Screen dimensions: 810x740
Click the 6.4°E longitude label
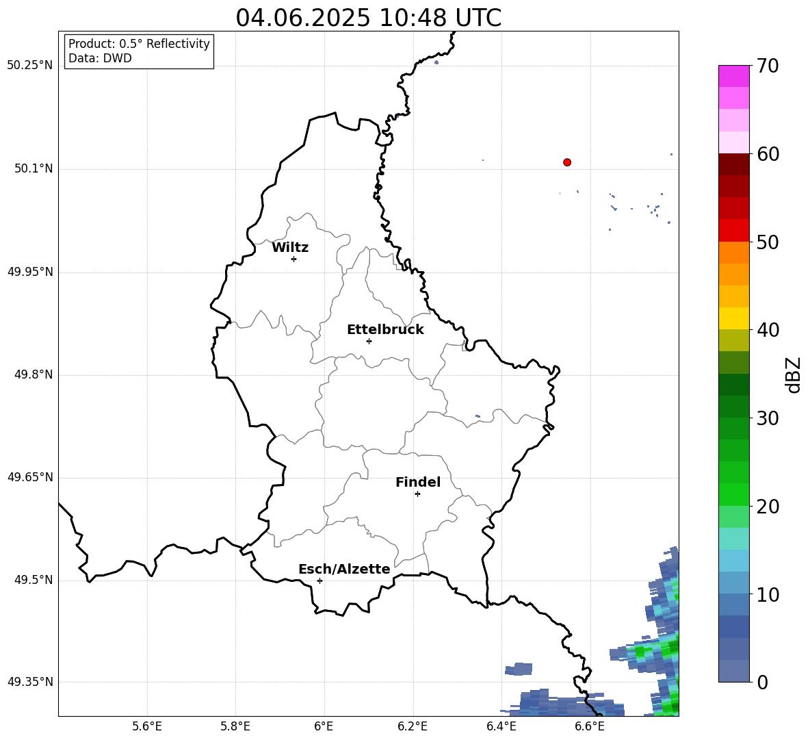pyautogui.click(x=501, y=726)
